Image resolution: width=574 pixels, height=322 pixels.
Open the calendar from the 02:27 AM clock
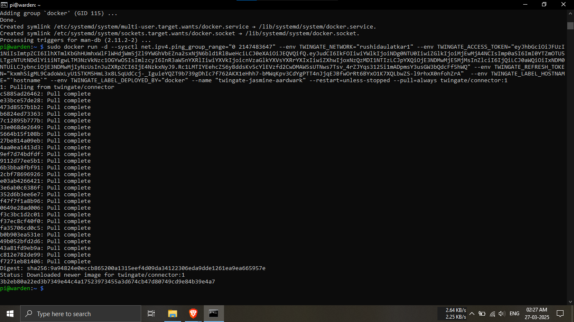[536, 314]
